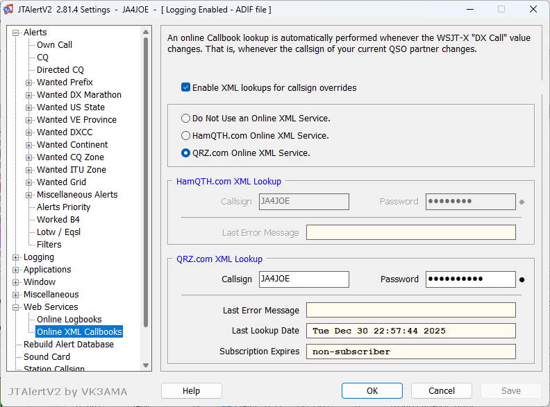
Task: Expand the Wanted DXCC node
Action: pos(28,132)
